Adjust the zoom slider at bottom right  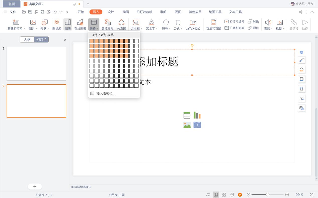[x=267, y=195]
